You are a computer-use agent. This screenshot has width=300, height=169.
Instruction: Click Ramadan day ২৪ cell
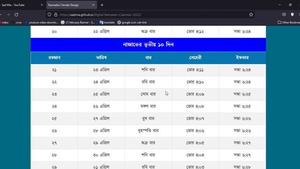click(x=54, y=107)
